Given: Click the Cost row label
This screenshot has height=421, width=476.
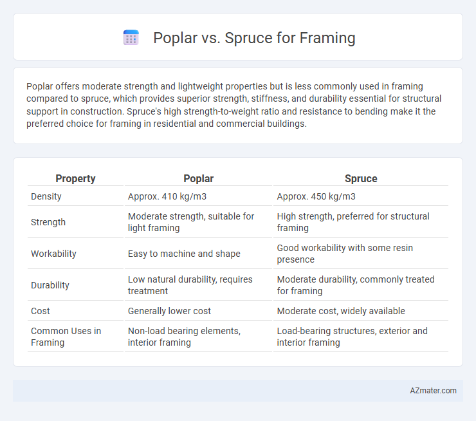Looking at the screenshot, I should 41,311.
